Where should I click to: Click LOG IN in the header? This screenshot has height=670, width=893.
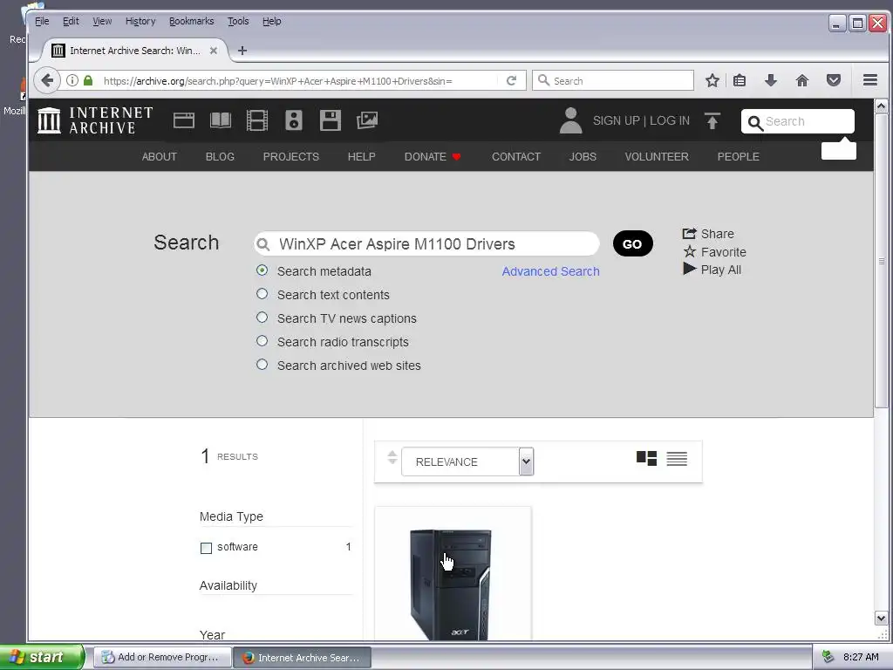pos(670,120)
